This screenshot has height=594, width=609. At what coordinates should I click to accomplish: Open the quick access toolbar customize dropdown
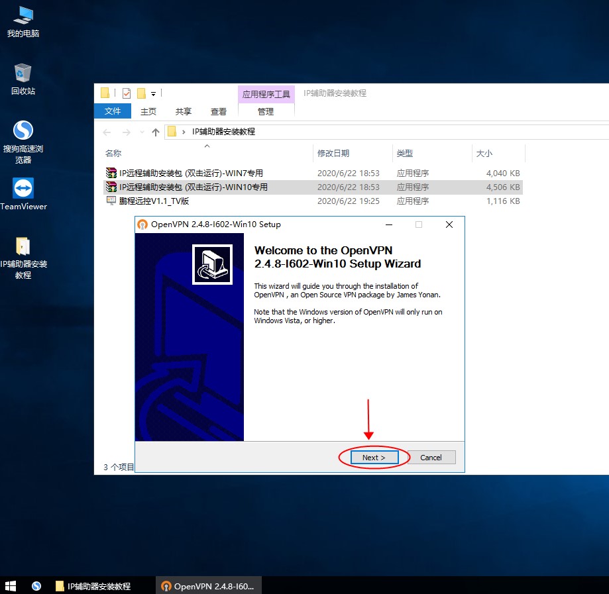pyautogui.click(x=154, y=93)
